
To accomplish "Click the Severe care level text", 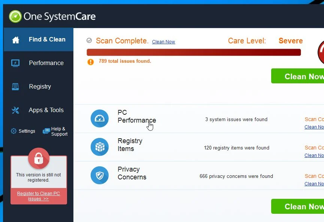I will pyautogui.click(x=291, y=41).
